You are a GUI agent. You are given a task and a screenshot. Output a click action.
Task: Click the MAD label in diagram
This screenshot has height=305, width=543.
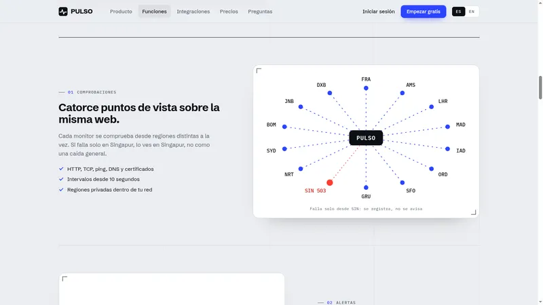coord(461,125)
